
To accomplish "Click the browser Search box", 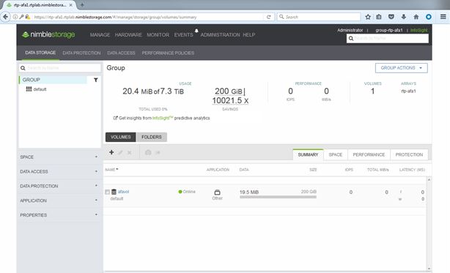I will click(x=319, y=17).
